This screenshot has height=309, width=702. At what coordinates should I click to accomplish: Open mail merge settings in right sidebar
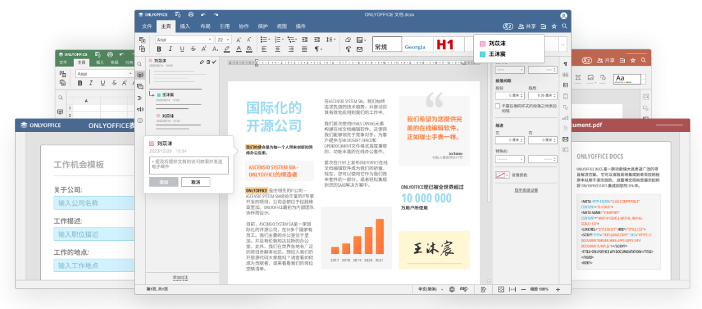click(566, 139)
